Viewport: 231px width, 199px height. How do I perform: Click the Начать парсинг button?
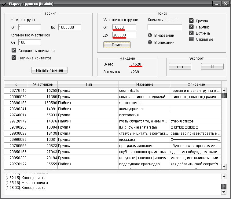point(50,70)
